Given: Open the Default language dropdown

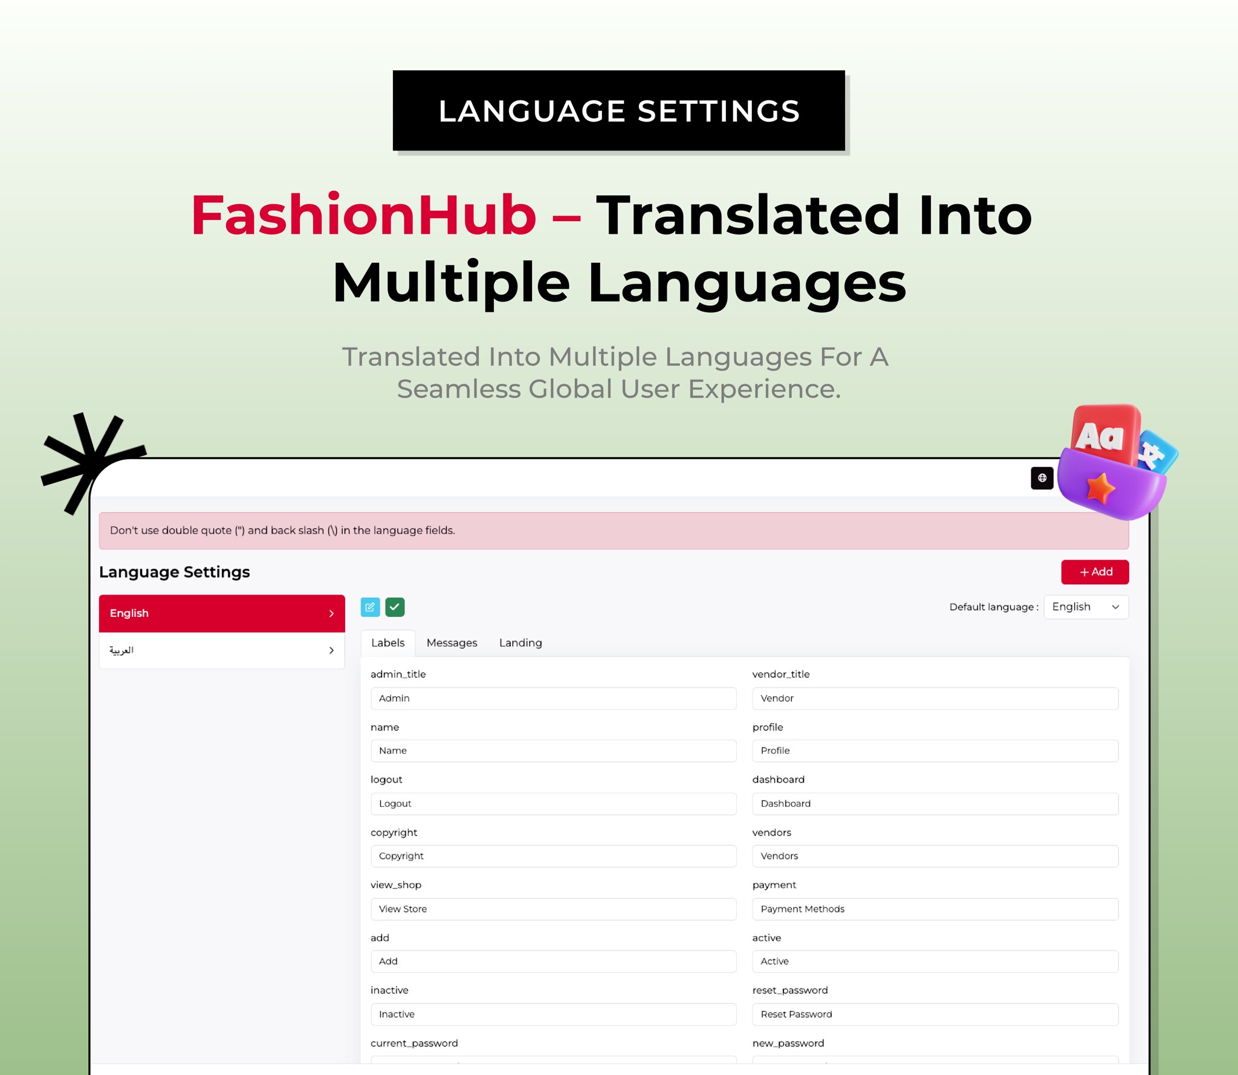Looking at the screenshot, I should coord(1086,607).
